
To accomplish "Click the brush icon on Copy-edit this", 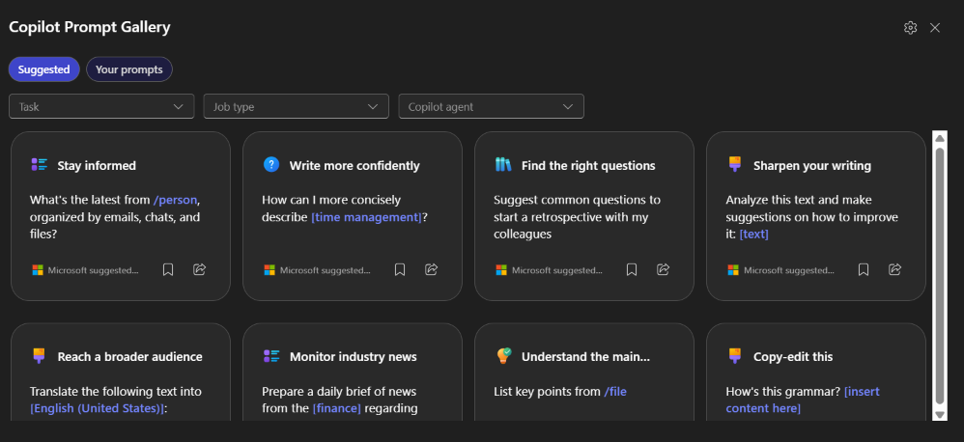I will coord(735,355).
